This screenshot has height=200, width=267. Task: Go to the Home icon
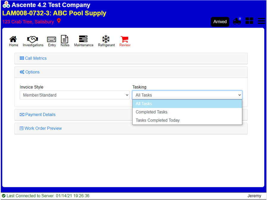[13, 39]
